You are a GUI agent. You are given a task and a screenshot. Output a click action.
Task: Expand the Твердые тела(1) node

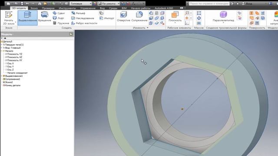click(x=2, y=45)
